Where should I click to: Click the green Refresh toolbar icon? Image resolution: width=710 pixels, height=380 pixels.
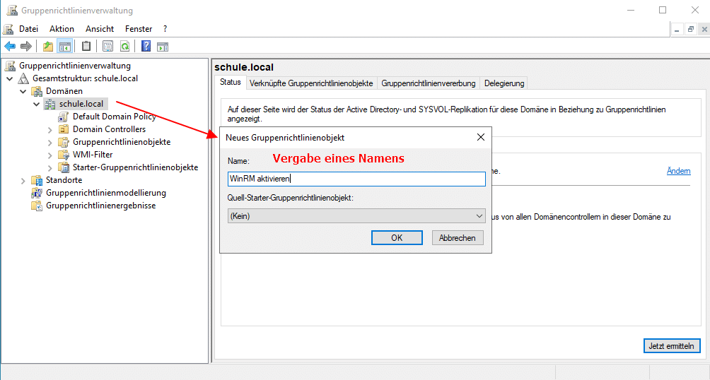click(x=124, y=46)
